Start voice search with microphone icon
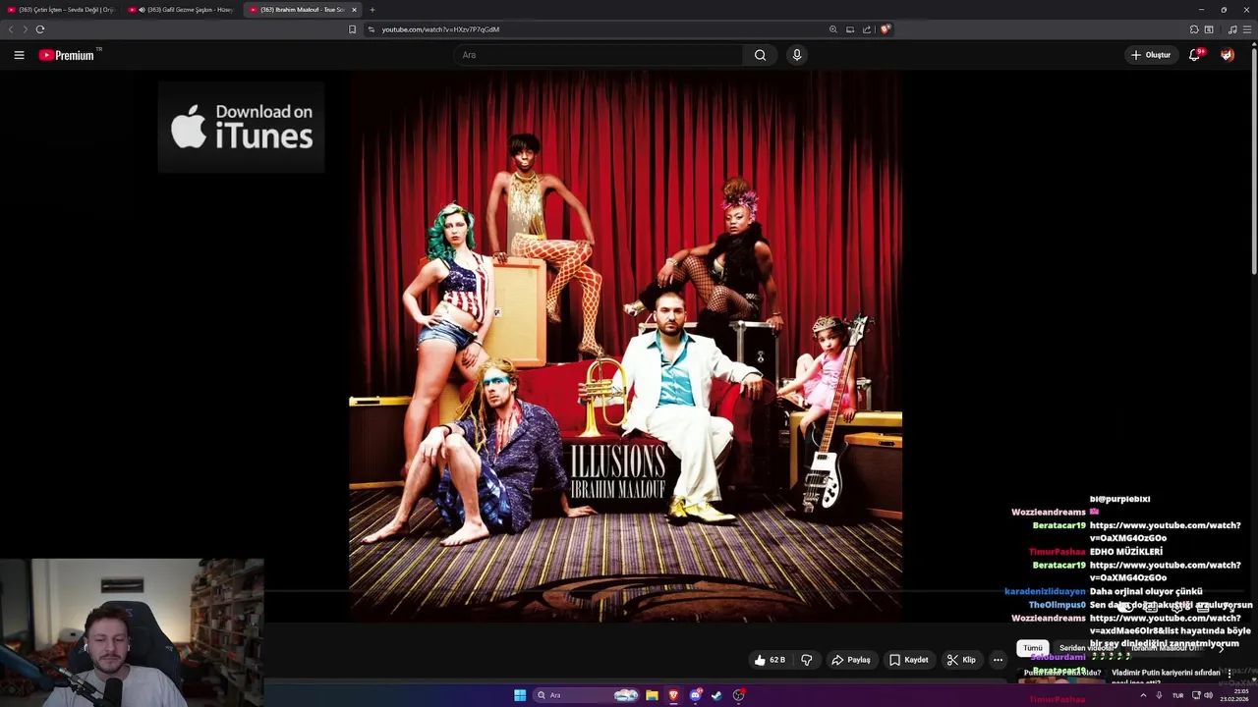Screen dimensions: 1258x707 [x=797, y=55]
